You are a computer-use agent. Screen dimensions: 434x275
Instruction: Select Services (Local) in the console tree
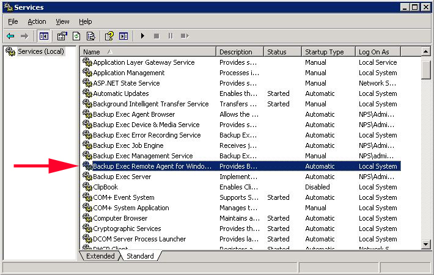pos(41,51)
